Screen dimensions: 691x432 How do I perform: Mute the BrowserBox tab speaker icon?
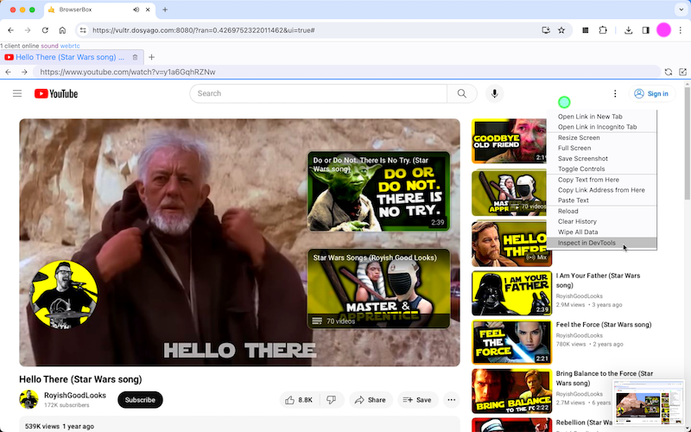136,10
